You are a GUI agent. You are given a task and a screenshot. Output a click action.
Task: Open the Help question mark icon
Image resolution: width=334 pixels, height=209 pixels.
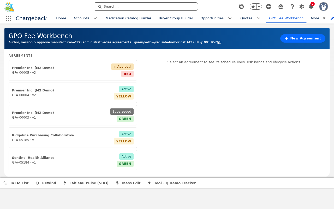click(x=292, y=7)
